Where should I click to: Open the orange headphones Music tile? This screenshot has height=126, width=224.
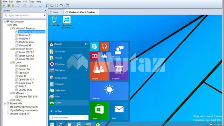[x=104, y=46]
